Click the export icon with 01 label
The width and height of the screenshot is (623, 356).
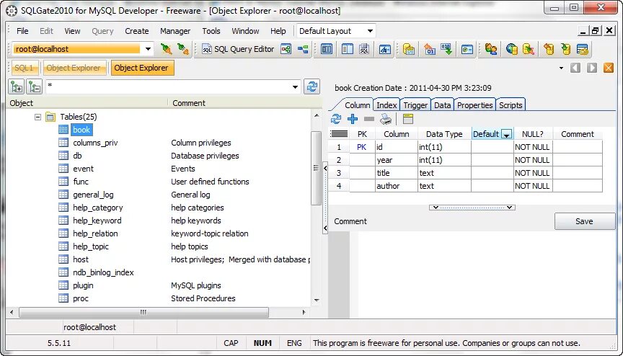pyautogui.click(x=430, y=49)
